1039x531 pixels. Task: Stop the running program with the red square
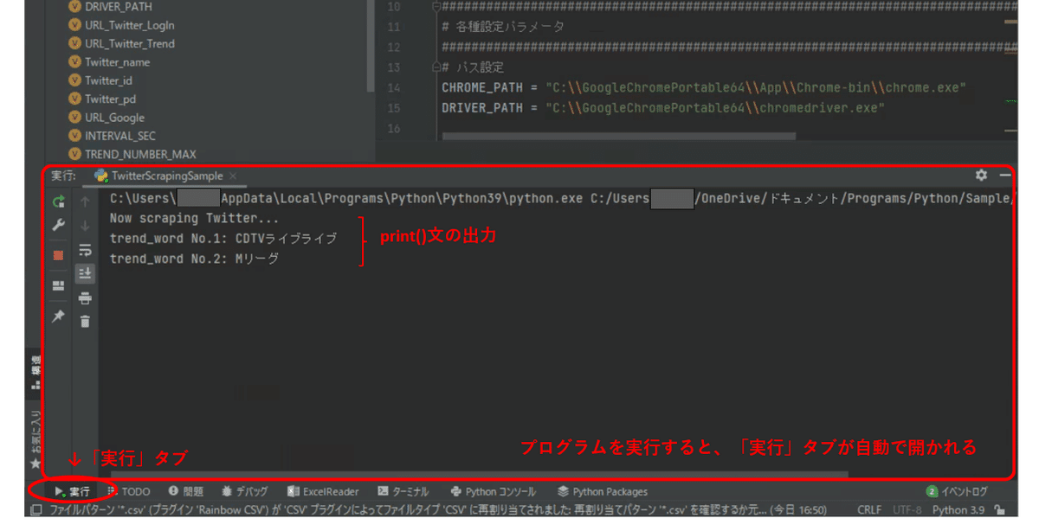[x=59, y=255]
